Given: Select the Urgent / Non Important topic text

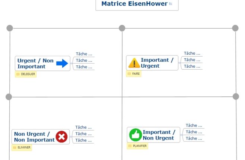Looking at the screenshot, I should (35, 64).
